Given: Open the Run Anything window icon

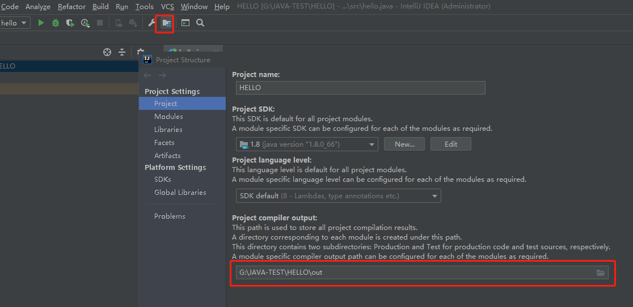Looking at the screenshot, I should tap(185, 23).
